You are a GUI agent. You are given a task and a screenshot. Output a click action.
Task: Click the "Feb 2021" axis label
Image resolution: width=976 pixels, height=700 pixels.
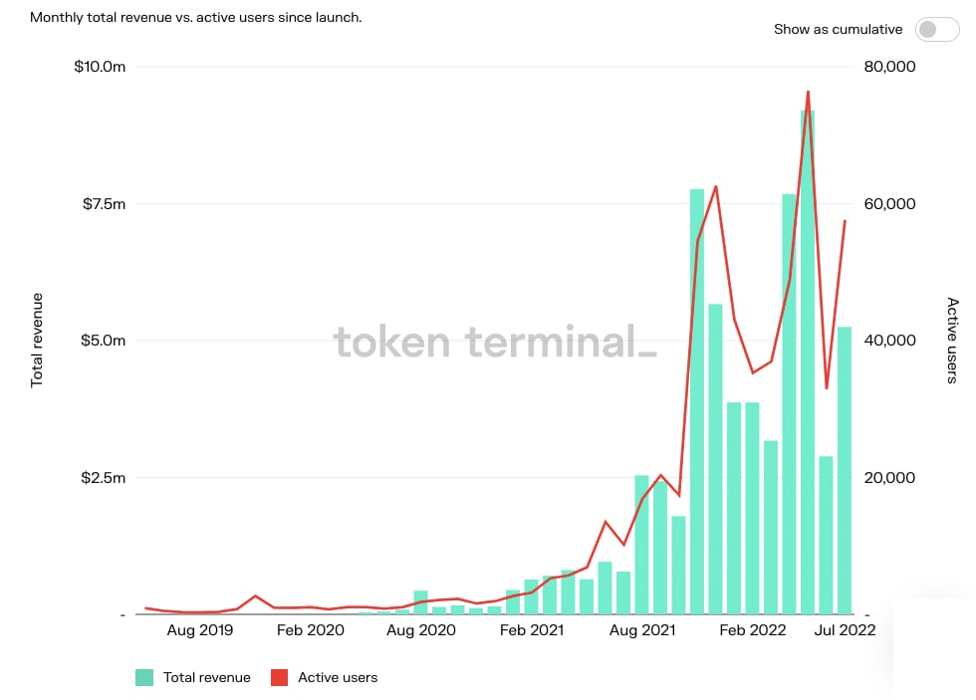coord(533,630)
